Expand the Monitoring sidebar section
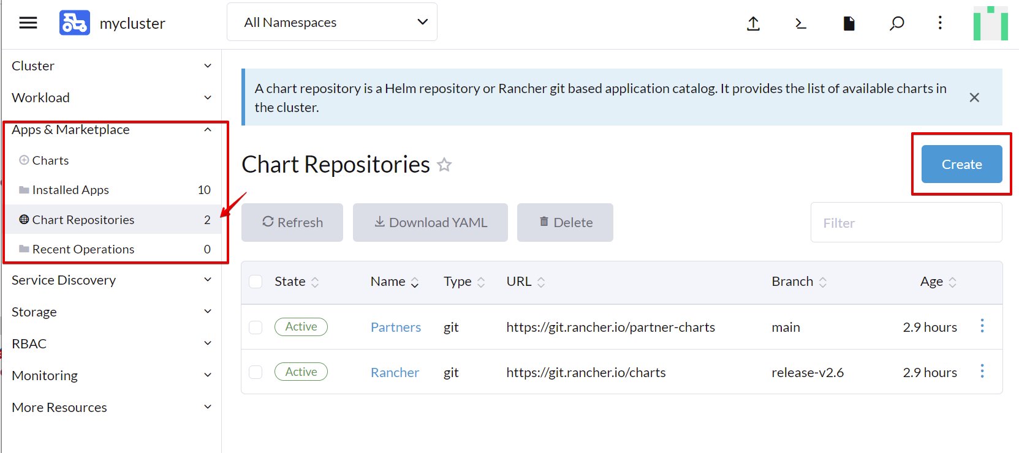The width and height of the screenshot is (1019, 453). (112, 375)
